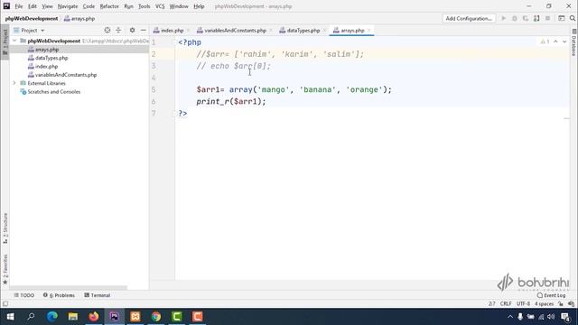Click tool windows quick access icon bottom-left
The width and height of the screenshot is (578, 325).
click(x=5, y=304)
